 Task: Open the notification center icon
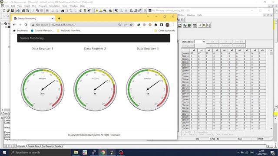pyautogui.click(x=272, y=152)
